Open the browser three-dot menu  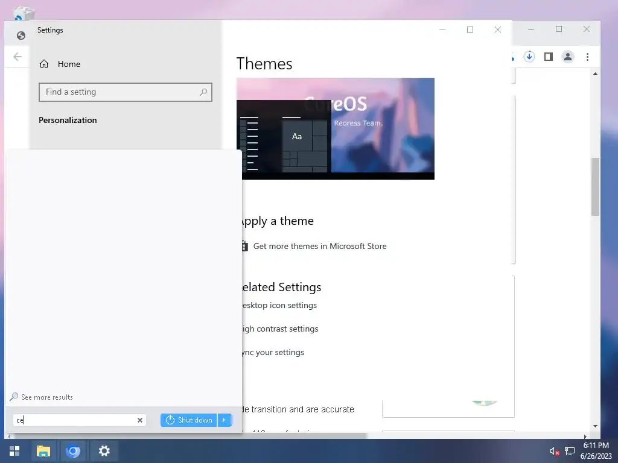tap(588, 57)
